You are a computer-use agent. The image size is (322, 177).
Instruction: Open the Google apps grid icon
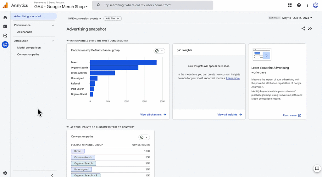[x=290, y=5]
